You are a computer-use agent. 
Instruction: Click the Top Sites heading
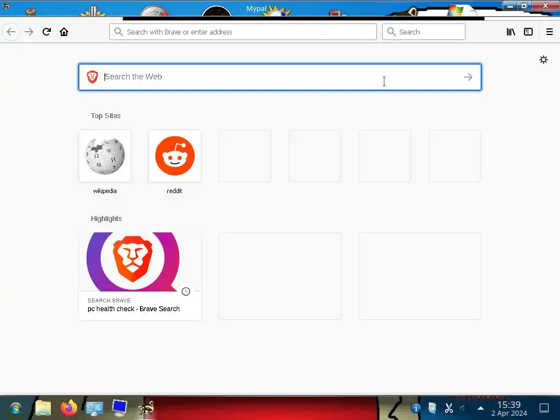pos(106,116)
